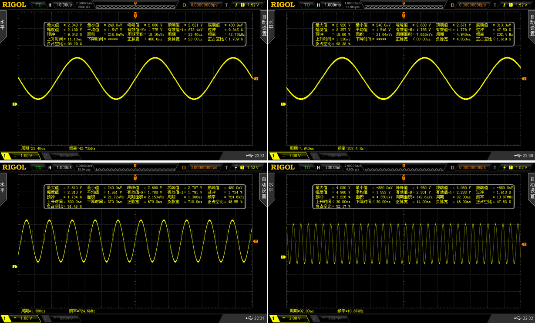This screenshot has height=323, width=535.
Task: Click the delay value 0.00000000ps on the 200.0ns scope
Action: 473,167
